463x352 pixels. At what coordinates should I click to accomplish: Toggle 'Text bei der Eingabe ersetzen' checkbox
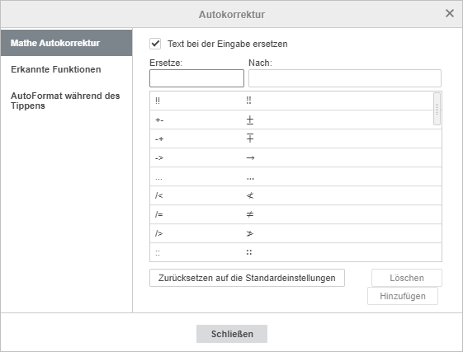point(155,44)
